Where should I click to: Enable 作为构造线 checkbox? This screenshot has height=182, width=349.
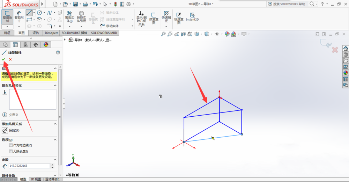pyautogui.click(x=11, y=145)
